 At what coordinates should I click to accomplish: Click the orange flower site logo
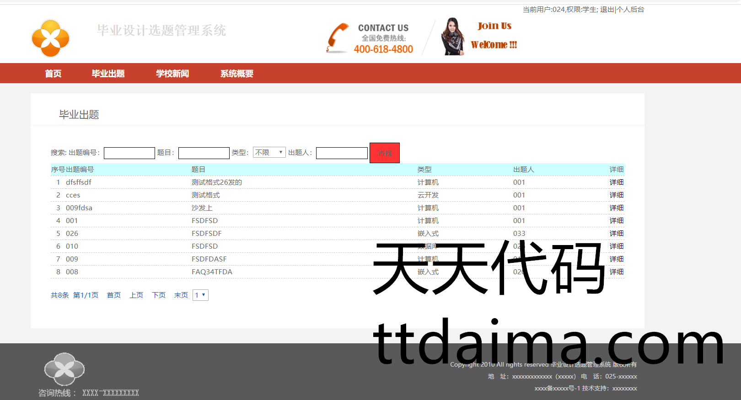click(50, 38)
